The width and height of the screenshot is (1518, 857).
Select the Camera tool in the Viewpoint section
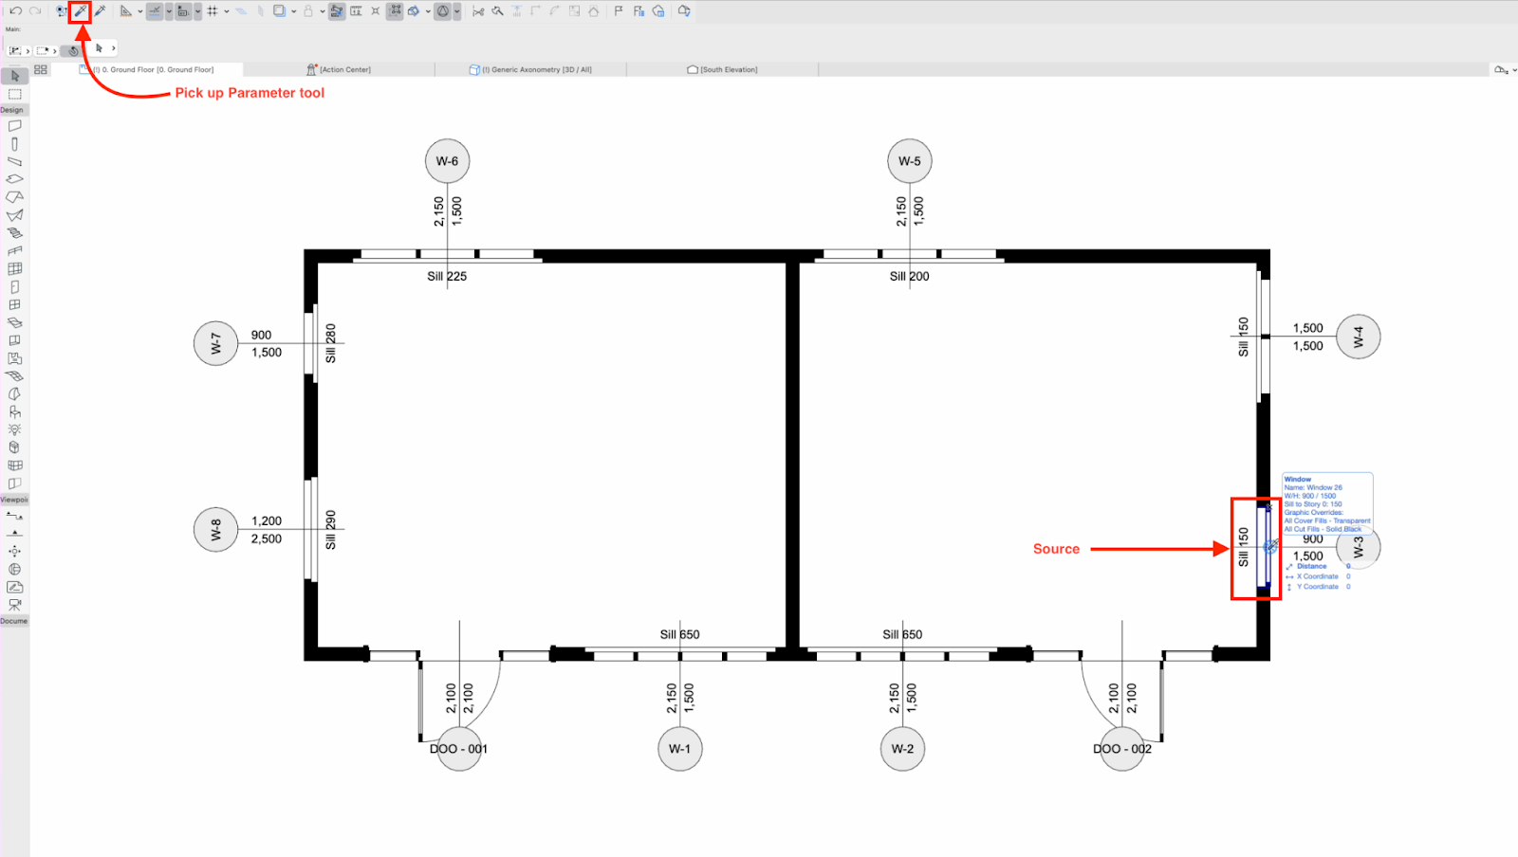point(14,603)
